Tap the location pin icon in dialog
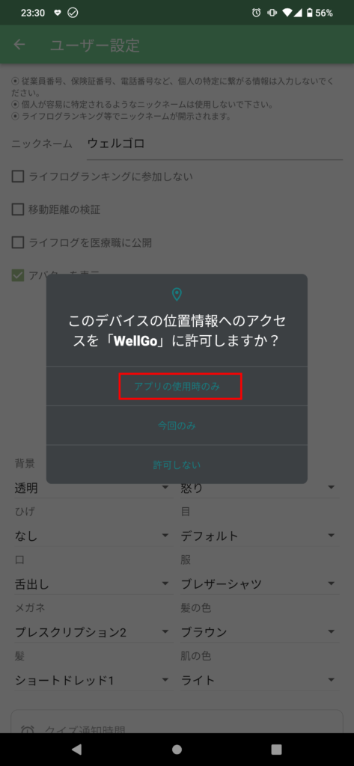The image size is (354, 766). click(x=177, y=294)
